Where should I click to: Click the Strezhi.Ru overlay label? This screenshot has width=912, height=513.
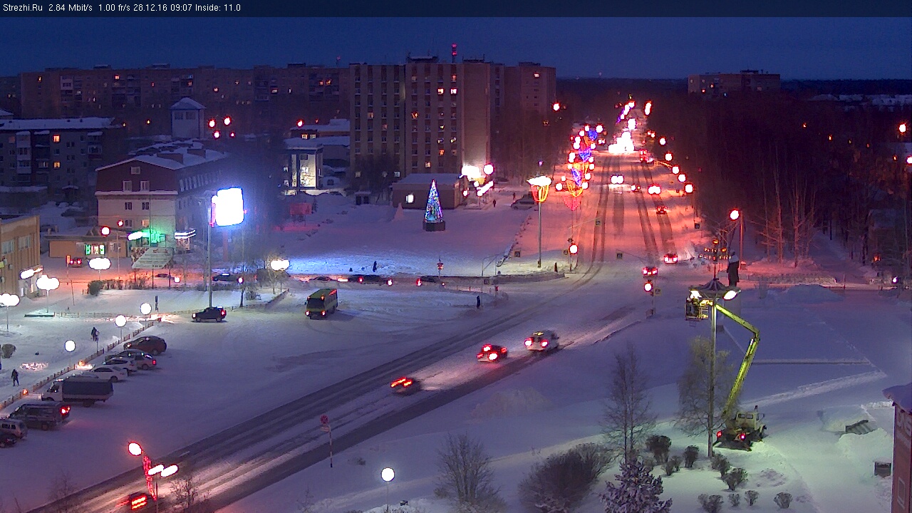(21, 8)
